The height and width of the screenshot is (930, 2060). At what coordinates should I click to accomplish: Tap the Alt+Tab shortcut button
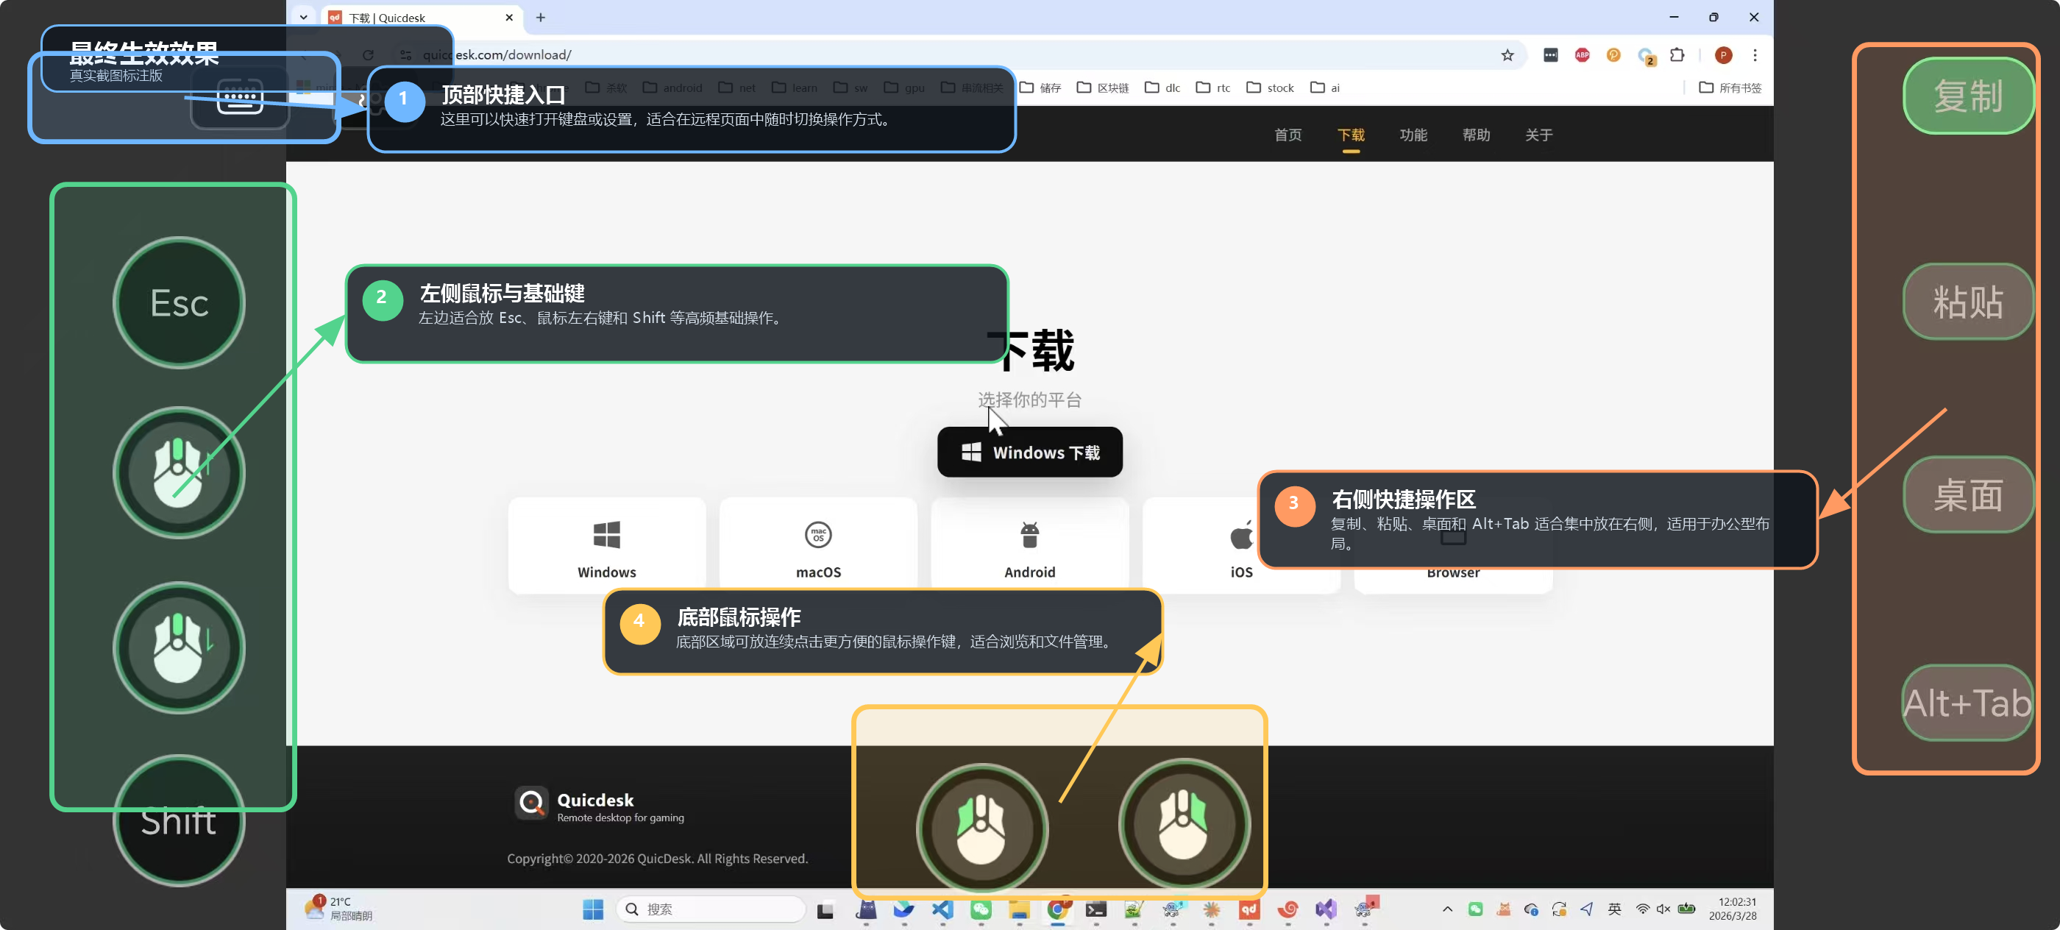(x=1968, y=703)
